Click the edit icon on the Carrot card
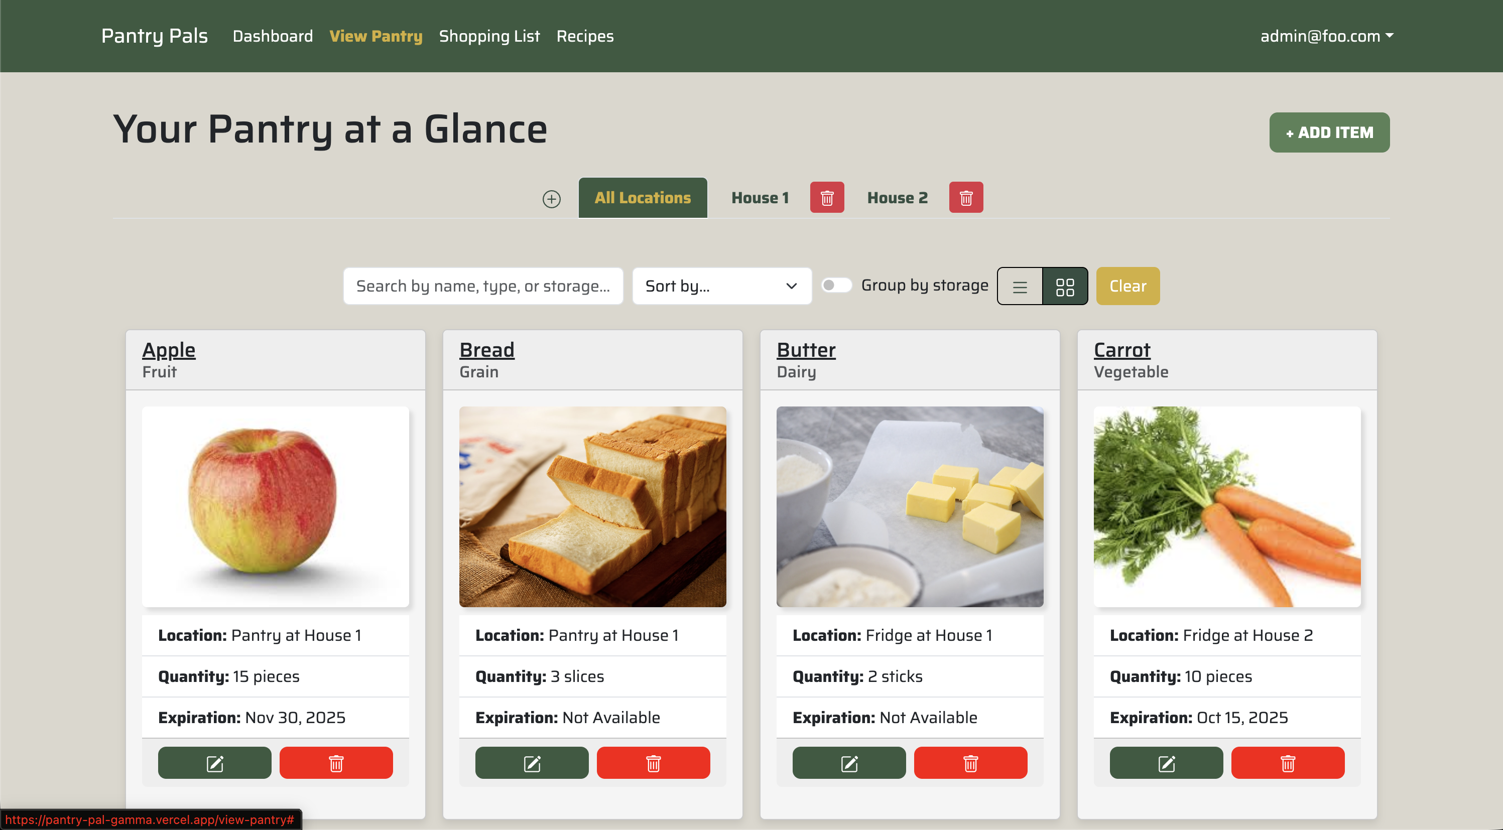The image size is (1503, 830). (1166, 762)
